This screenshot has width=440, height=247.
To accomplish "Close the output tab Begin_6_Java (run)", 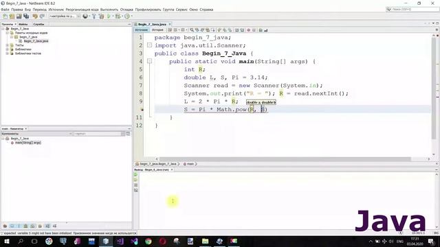I will point(172,169).
